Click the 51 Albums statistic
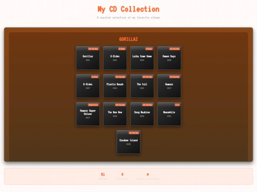257x192 pixels. 103,176
